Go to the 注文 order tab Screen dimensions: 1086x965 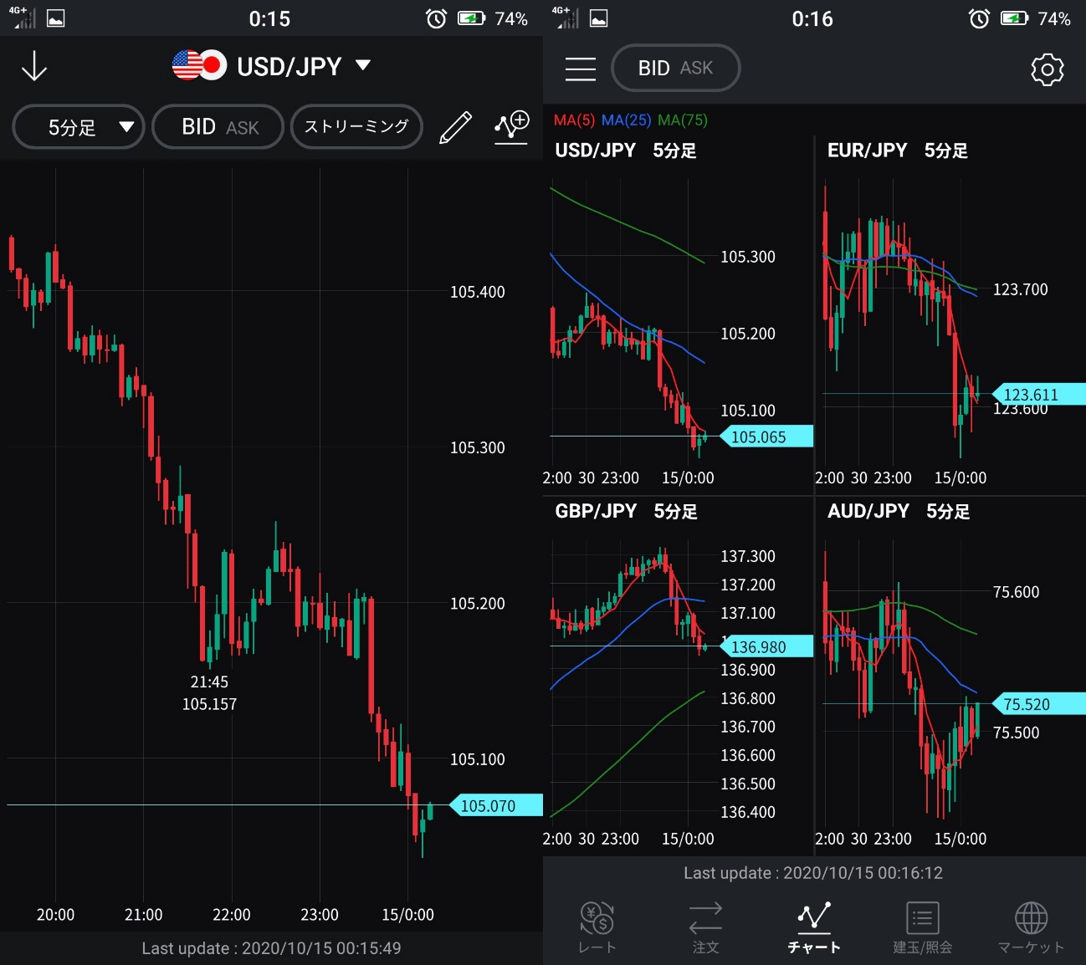click(705, 927)
